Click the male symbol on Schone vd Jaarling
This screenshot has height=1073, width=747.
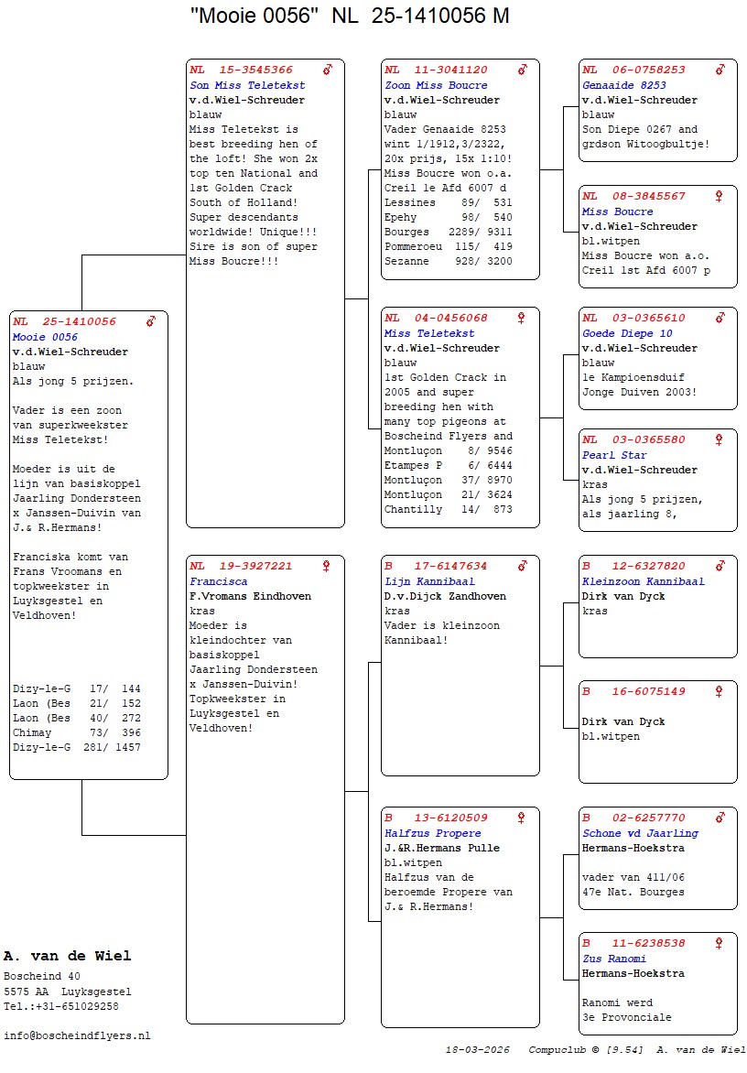(x=720, y=818)
